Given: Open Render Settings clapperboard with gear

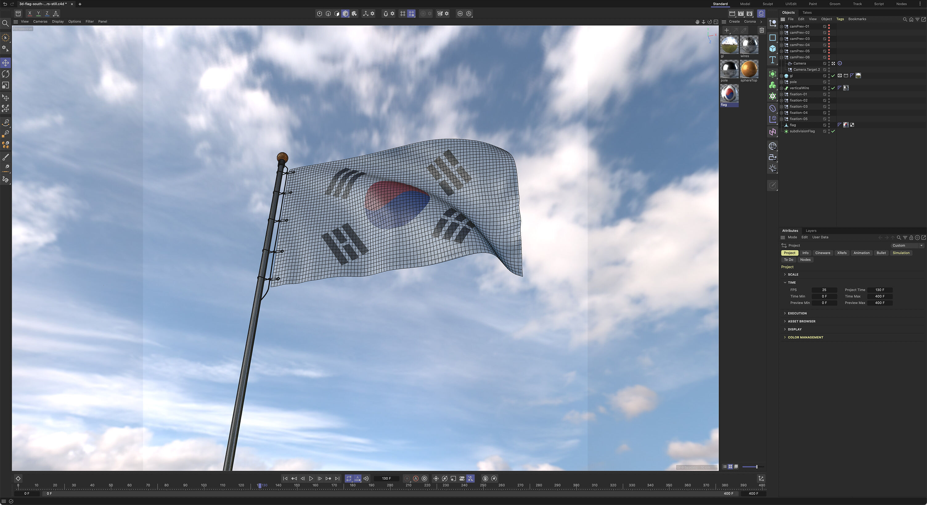Looking at the screenshot, I should [749, 14].
